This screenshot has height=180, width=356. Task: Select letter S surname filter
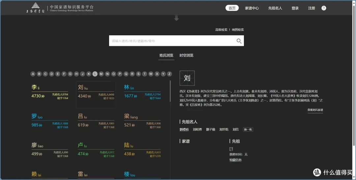(x=138, y=74)
